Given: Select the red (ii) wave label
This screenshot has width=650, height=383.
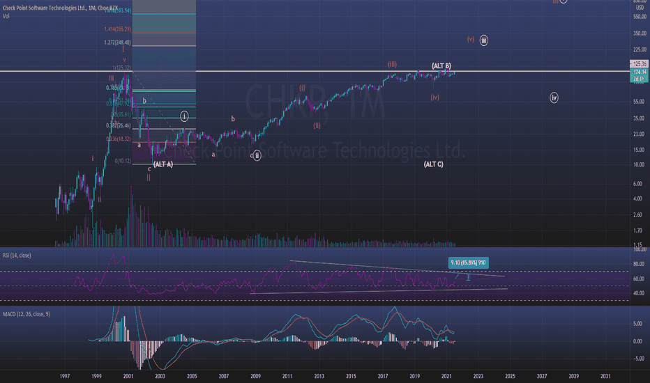Looking at the screenshot, I should (317, 125).
